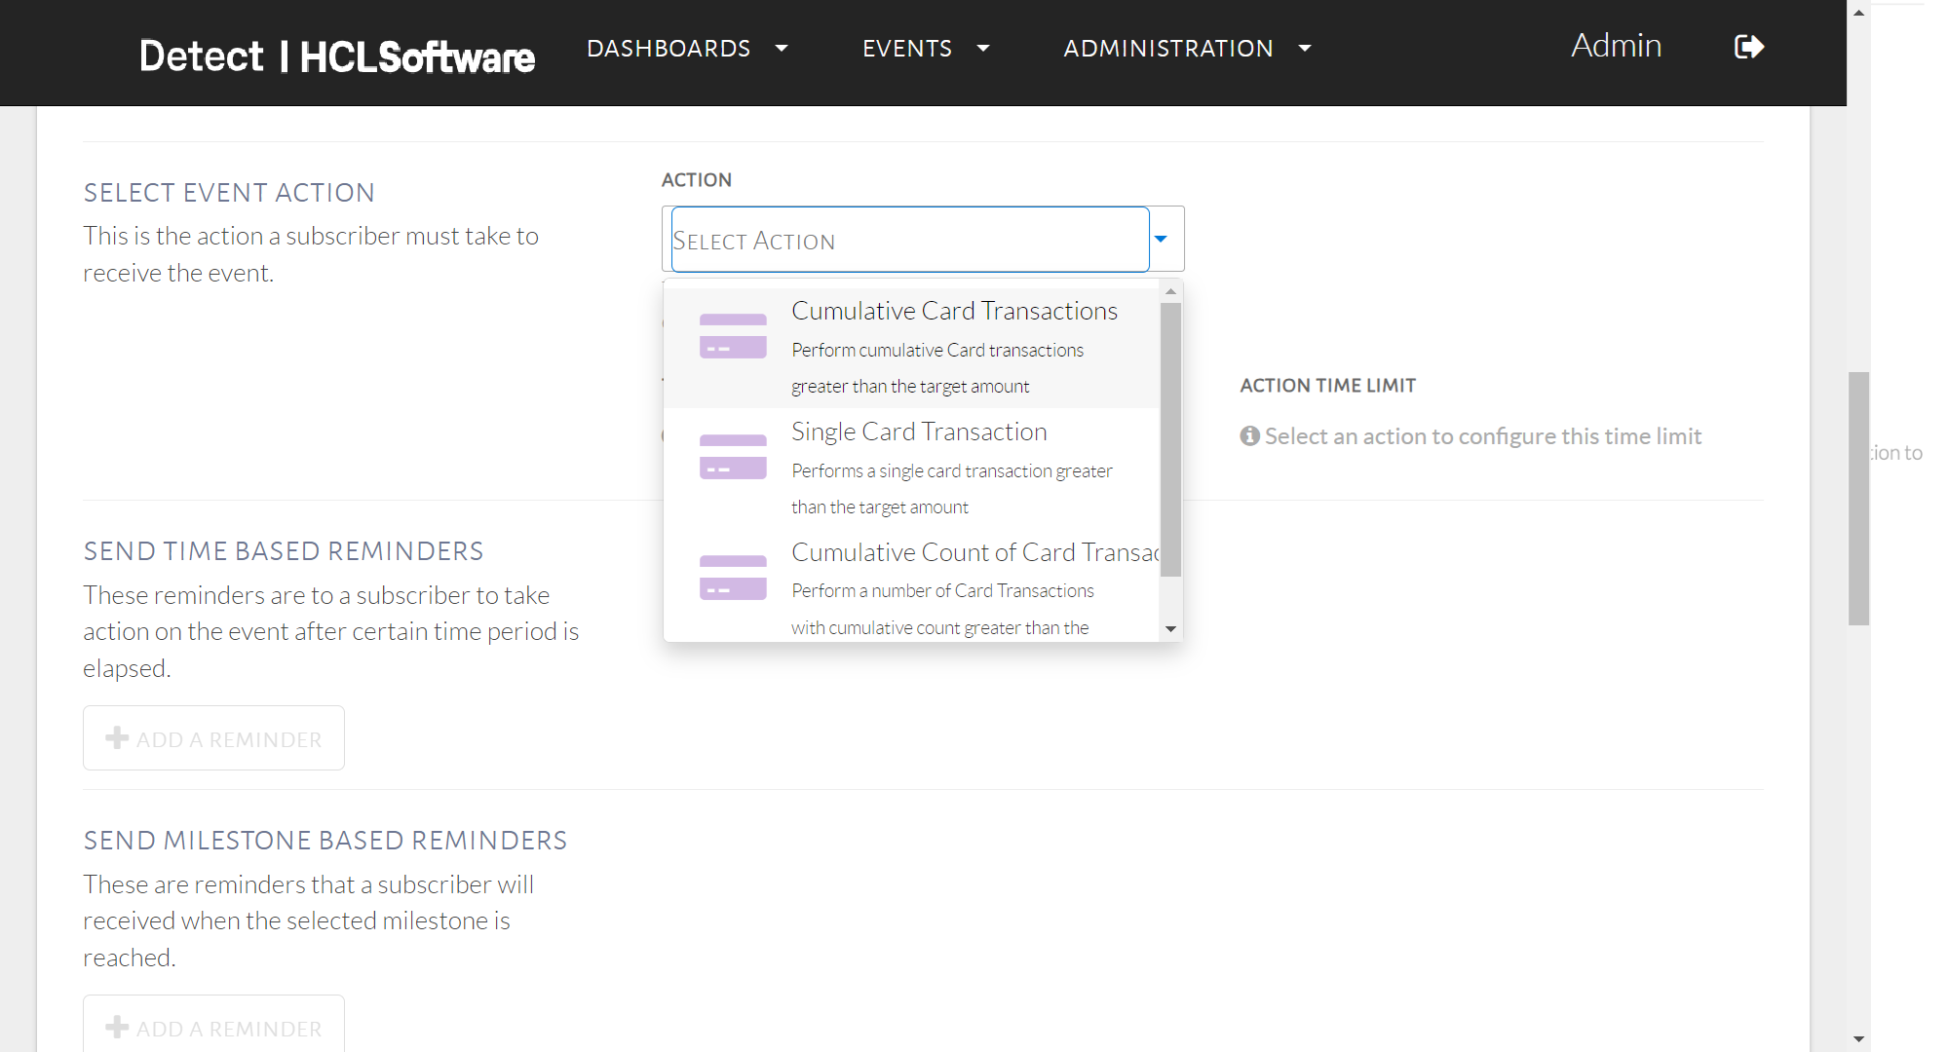Click into the Select Action input field
Viewport: 1948px width, 1052px height.
pyautogui.click(x=908, y=240)
